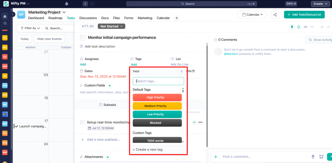Viewport: 332px width, 163px height.
Task: Switch to the Discussions tab
Action: 88,18
